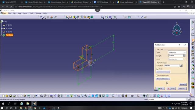Select the zx plane in the tree
Screen dimensions: 195x110
(x=9, y=32)
